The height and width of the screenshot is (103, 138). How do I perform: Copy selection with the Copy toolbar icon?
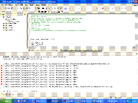coord(21,8)
